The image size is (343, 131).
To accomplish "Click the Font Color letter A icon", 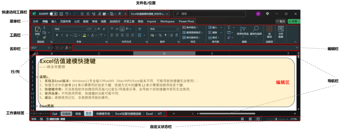I will click(x=92, y=35).
